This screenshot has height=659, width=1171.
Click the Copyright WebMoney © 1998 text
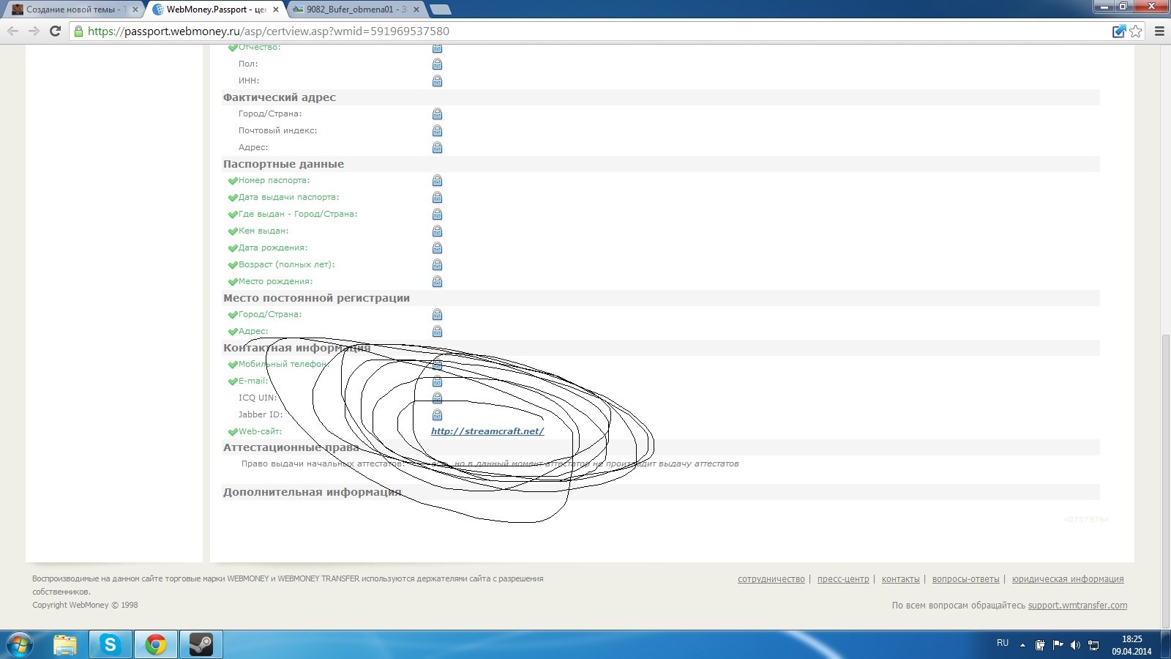click(85, 606)
